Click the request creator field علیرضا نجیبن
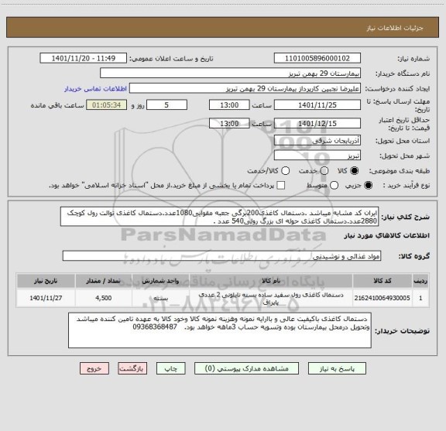The width and height of the screenshot is (446, 431). click(245, 89)
